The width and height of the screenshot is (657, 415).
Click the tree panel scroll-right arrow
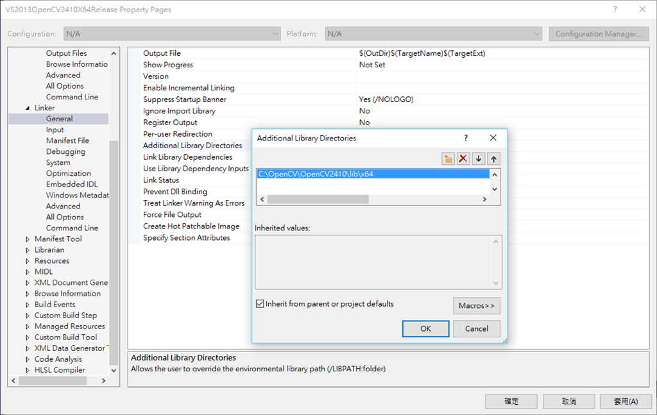103,380
